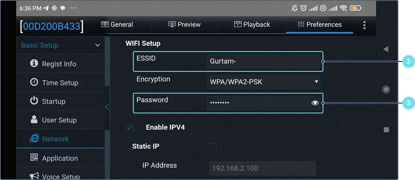Image resolution: width=415 pixels, height=180 pixels.
Task: Switch to the Playback tab
Action: (x=252, y=25)
